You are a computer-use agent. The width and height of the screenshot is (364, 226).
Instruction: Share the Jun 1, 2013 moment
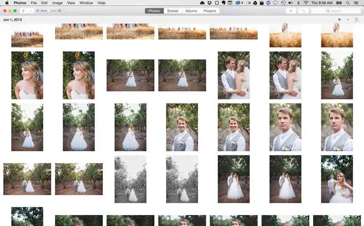click(x=357, y=20)
